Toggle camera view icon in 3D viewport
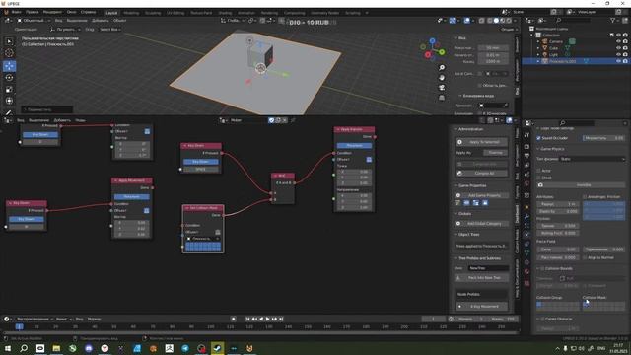 (442, 88)
